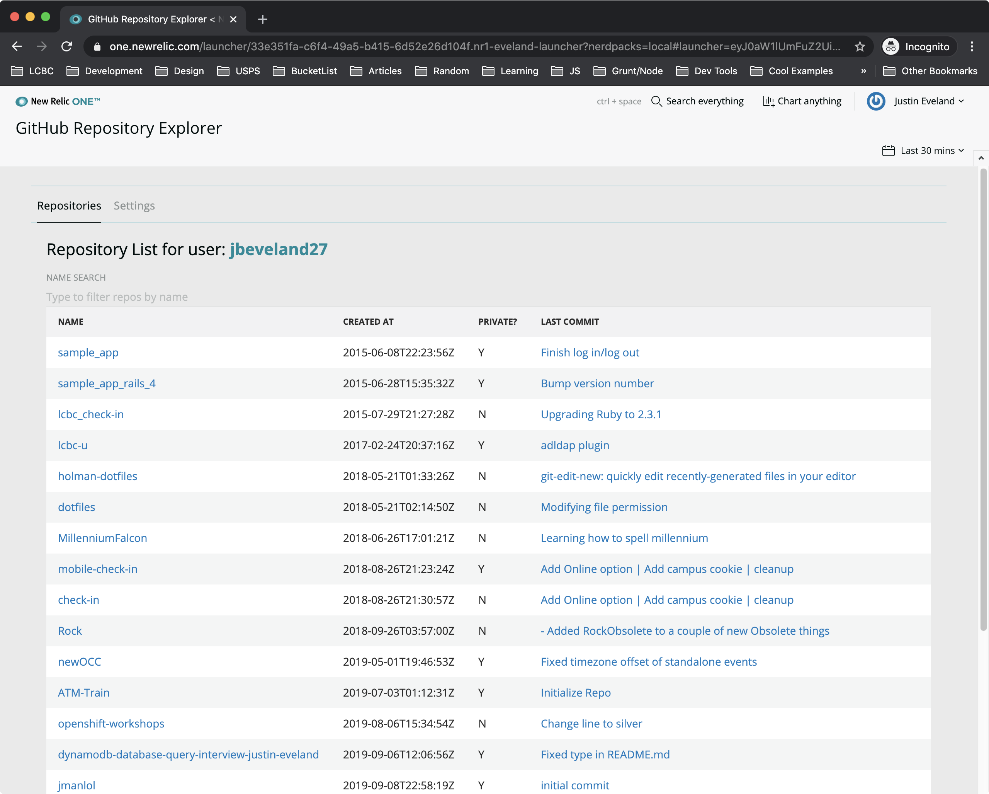Show hidden bookmarks with the double chevron
This screenshot has height=794, width=989.
click(863, 71)
